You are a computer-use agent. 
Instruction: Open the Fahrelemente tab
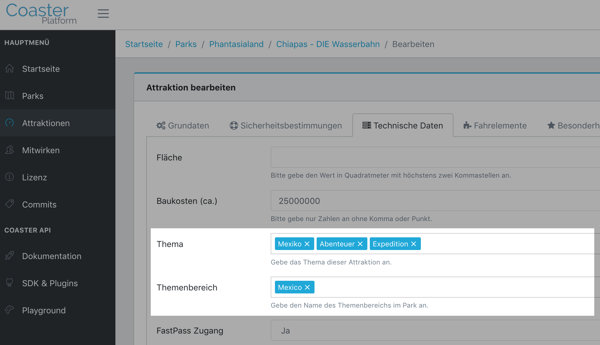495,125
